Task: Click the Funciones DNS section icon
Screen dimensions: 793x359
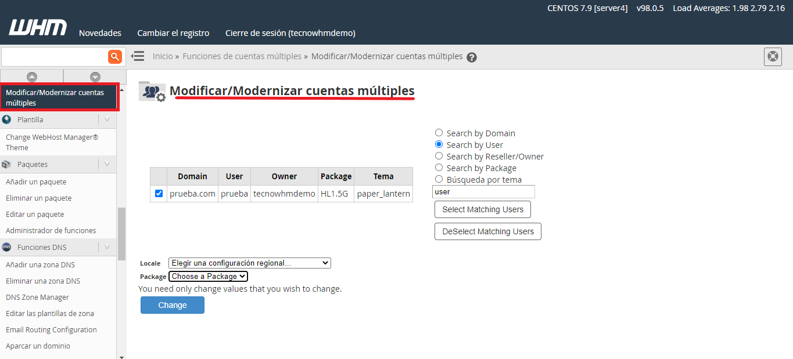Action: click(7, 247)
